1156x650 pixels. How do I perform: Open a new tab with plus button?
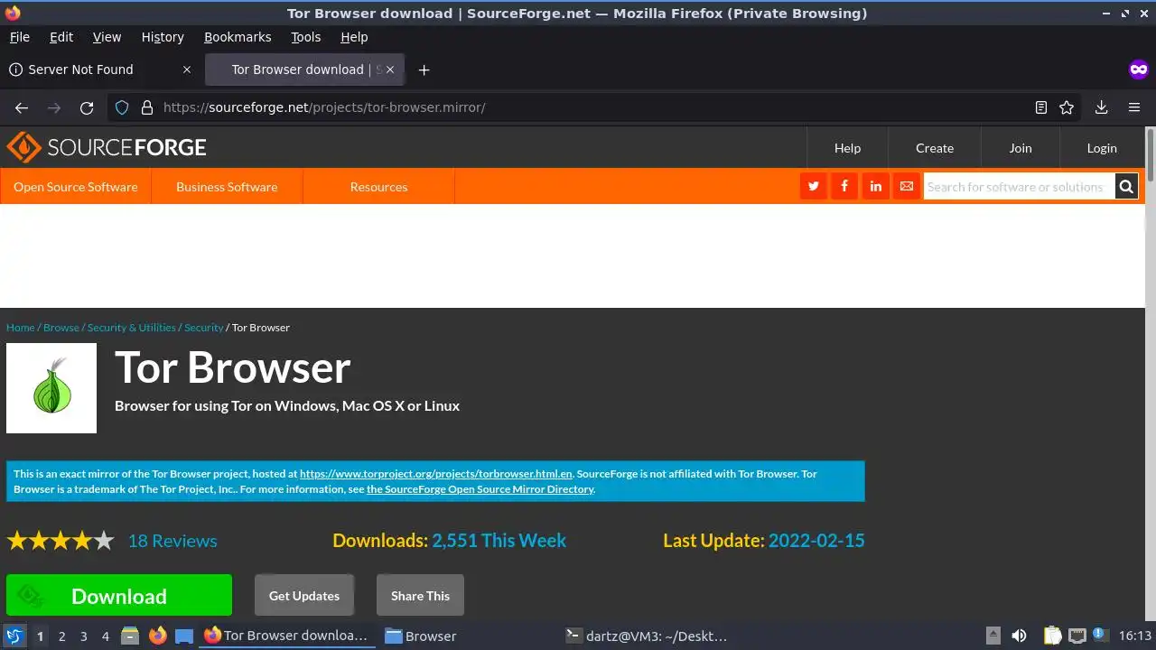pos(424,70)
